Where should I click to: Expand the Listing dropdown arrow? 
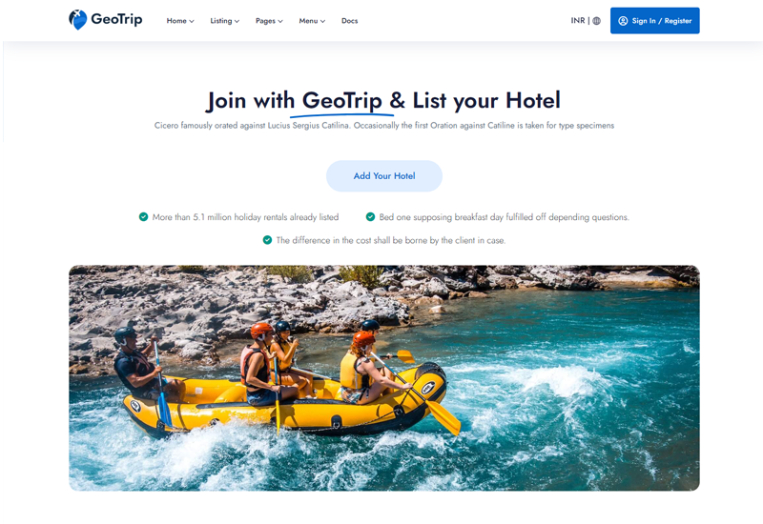pyautogui.click(x=237, y=21)
